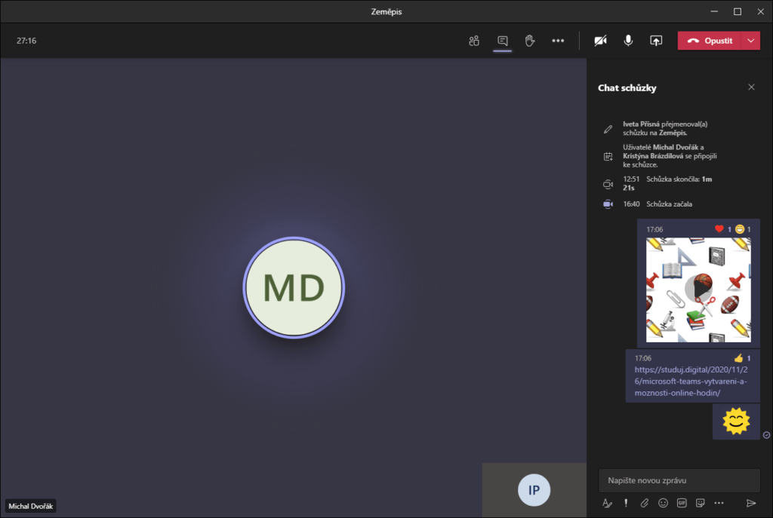
Task: Raise your hand in the meeting
Action: point(530,41)
